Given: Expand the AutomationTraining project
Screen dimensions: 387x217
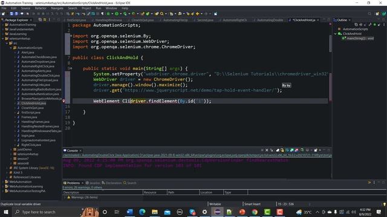Looking at the screenshot, I should 3,25.
